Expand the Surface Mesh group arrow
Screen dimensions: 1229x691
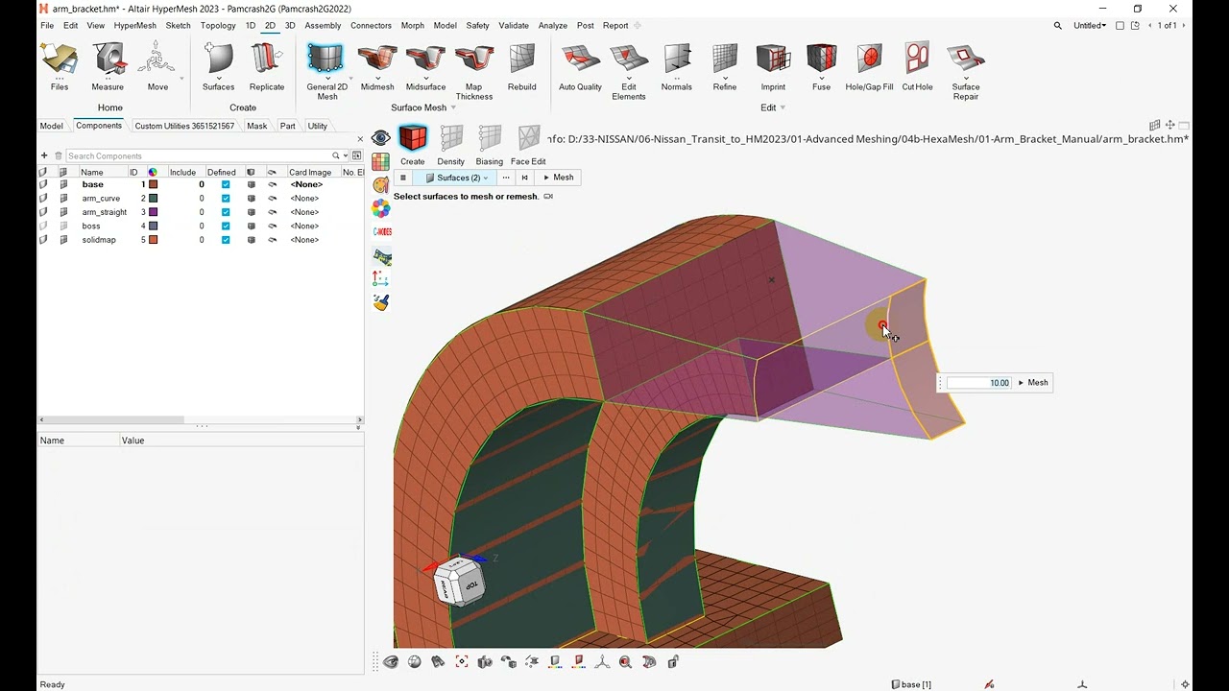(453, 107)
